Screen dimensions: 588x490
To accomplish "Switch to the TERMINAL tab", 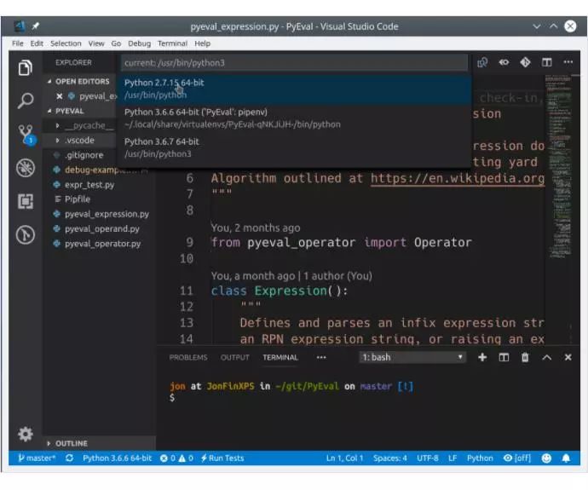I will [x=280, y=357].
